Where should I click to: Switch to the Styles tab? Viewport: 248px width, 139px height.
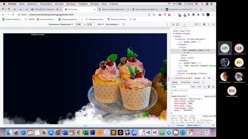[x=175, y=82]
